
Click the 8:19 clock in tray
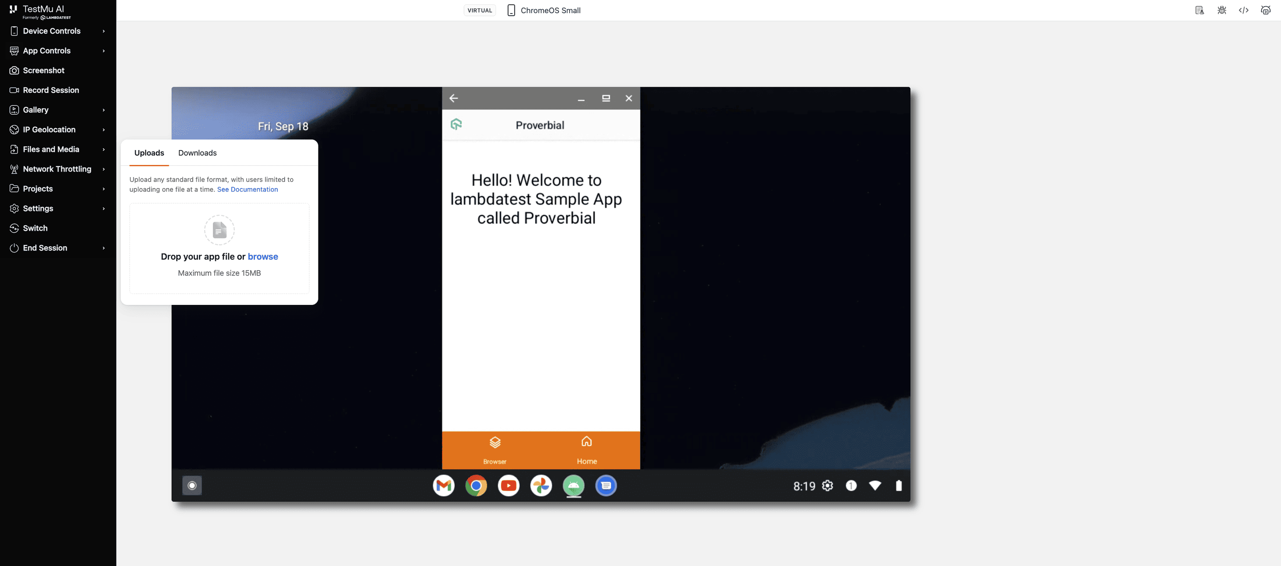(x=804, y=486)
